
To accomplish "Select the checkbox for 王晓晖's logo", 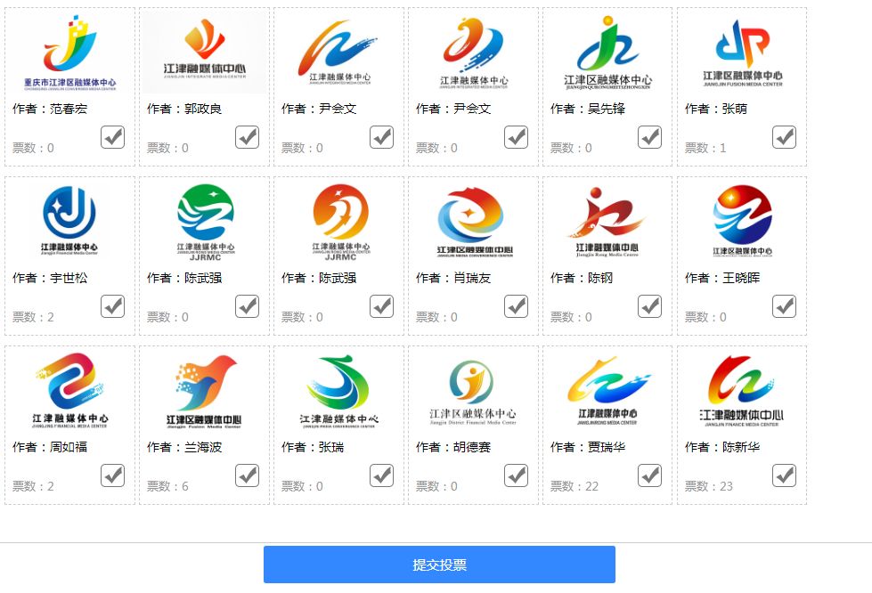I will [785, 306].
